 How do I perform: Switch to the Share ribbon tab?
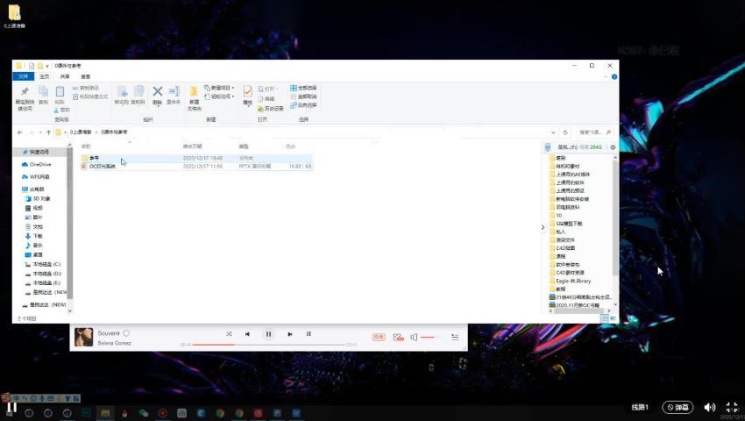pos(65,76)
